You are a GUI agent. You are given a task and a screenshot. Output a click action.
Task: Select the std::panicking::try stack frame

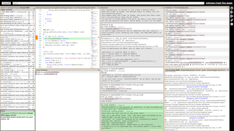14,21
